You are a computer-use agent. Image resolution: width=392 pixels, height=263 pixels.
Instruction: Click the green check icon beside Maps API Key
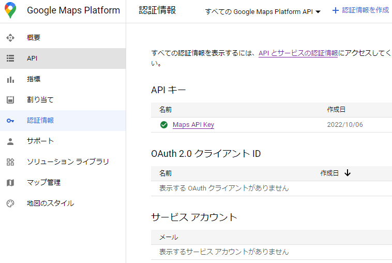164,125
